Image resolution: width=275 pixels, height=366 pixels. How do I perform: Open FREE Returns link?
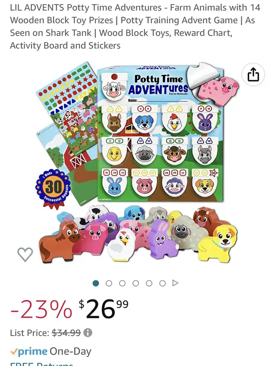coord(42,364)
